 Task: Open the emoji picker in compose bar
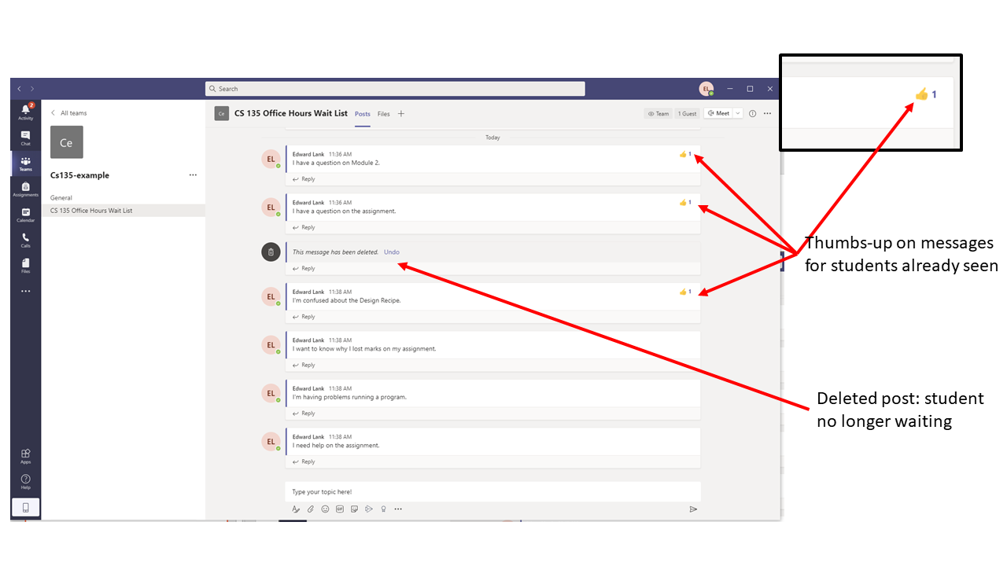coord(325,509)
